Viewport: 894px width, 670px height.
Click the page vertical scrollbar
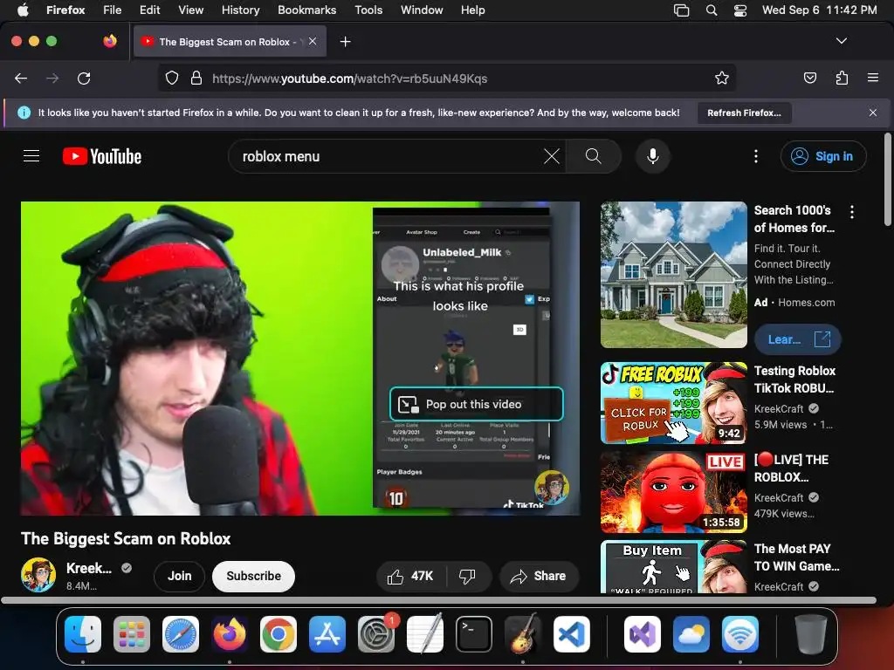click(888, 179)
